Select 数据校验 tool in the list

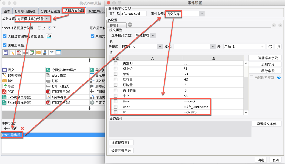pyautogui.click(x=12, y=75)
